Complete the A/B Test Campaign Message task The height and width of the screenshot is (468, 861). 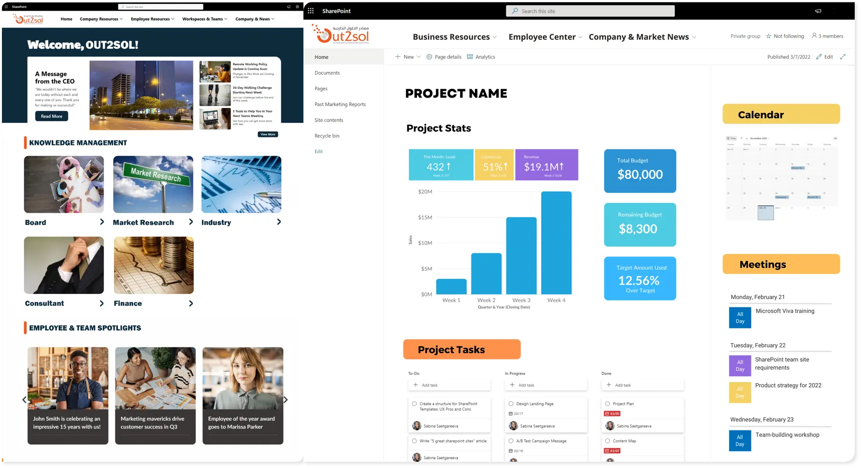point(511,440)
